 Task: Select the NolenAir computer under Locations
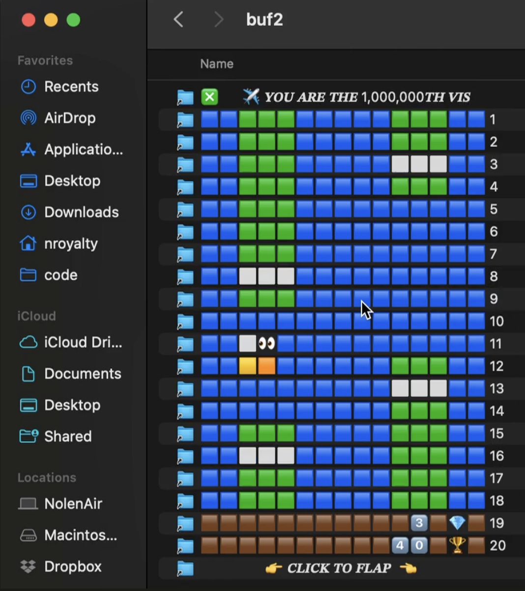pyautogui.click(x=73, y=503)
